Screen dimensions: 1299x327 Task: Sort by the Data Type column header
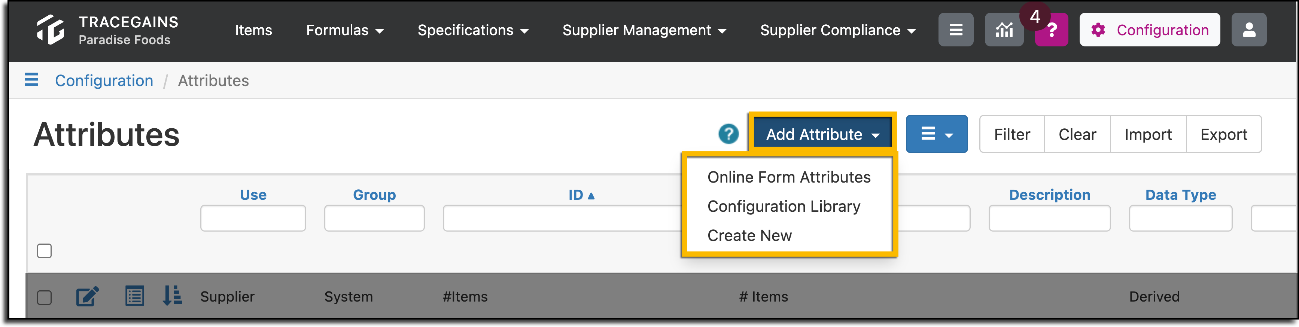point(1180,195)
